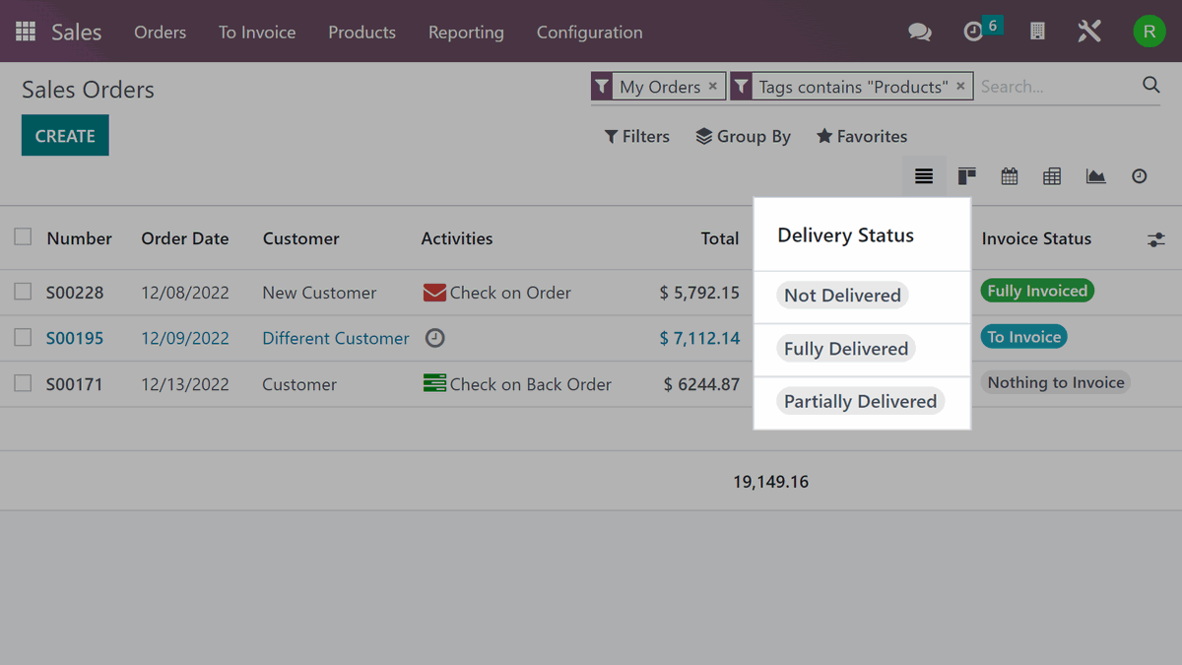
Task: Click the search magnifier icon
Action: pos(1150,86)
